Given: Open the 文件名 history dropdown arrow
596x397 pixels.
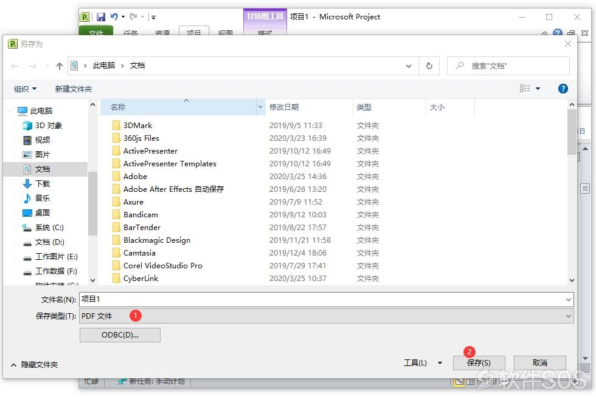Looking at the screenshot, I should coord(569,299).
